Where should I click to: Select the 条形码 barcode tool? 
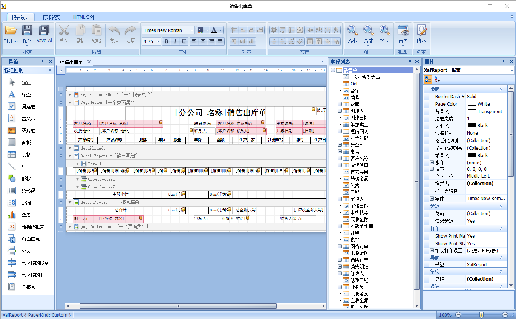28,191
